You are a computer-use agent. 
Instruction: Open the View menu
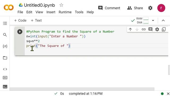pos(39,12)
